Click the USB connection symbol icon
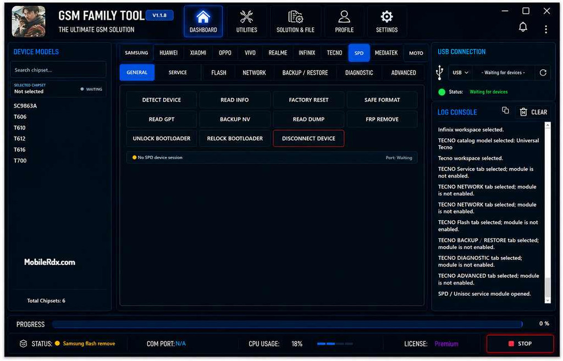The width and height of the screenshot is (563, 361). (439, 73)
